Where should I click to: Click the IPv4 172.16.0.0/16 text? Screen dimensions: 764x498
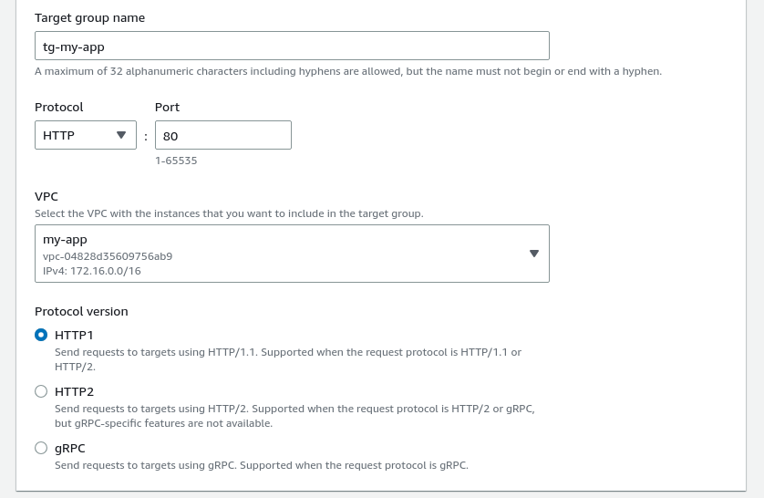coord(92,271)
